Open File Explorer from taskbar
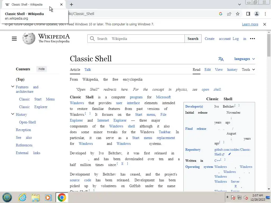 tap(35, 198)
